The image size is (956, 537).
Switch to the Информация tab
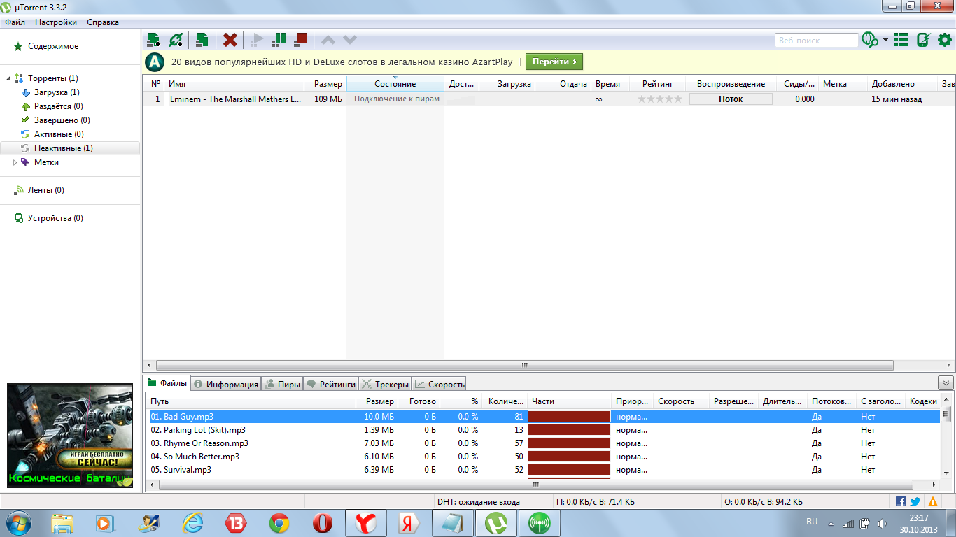(226, 384)
